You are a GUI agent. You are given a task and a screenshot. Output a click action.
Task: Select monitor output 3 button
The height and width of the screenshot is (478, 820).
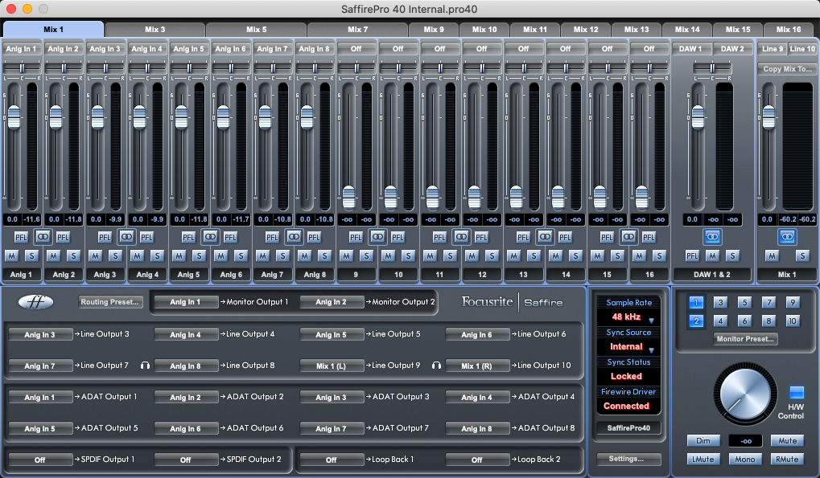tap(720, 302)
